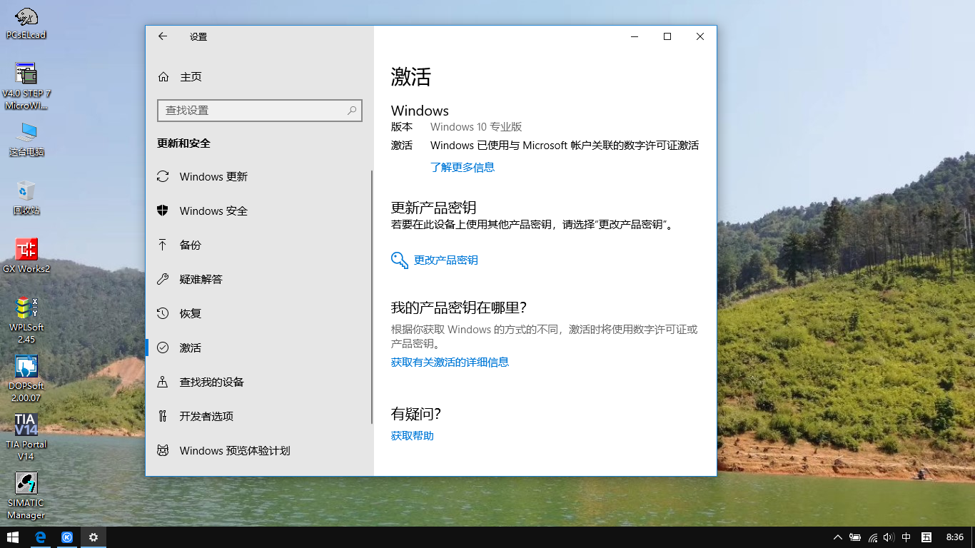Open the GX Works2 desktop icon
This screenshot has height=548, width=975.
[x=26, y=250]
